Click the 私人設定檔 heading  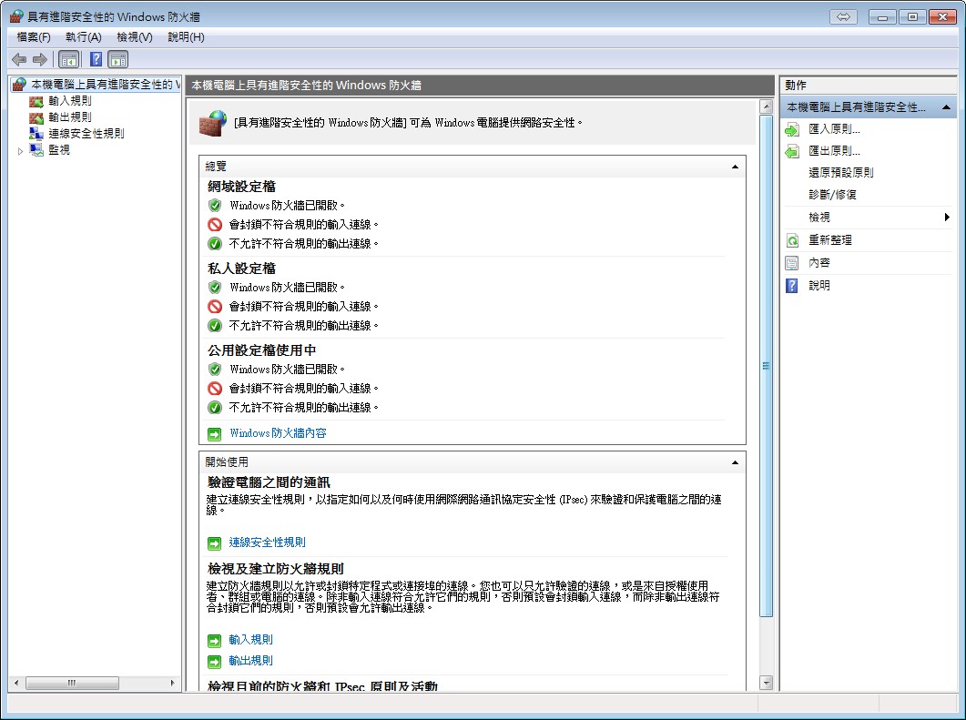pos(241,269)
